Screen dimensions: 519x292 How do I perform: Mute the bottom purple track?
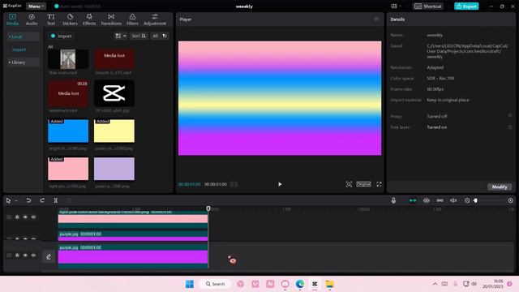tap(33, 255)
